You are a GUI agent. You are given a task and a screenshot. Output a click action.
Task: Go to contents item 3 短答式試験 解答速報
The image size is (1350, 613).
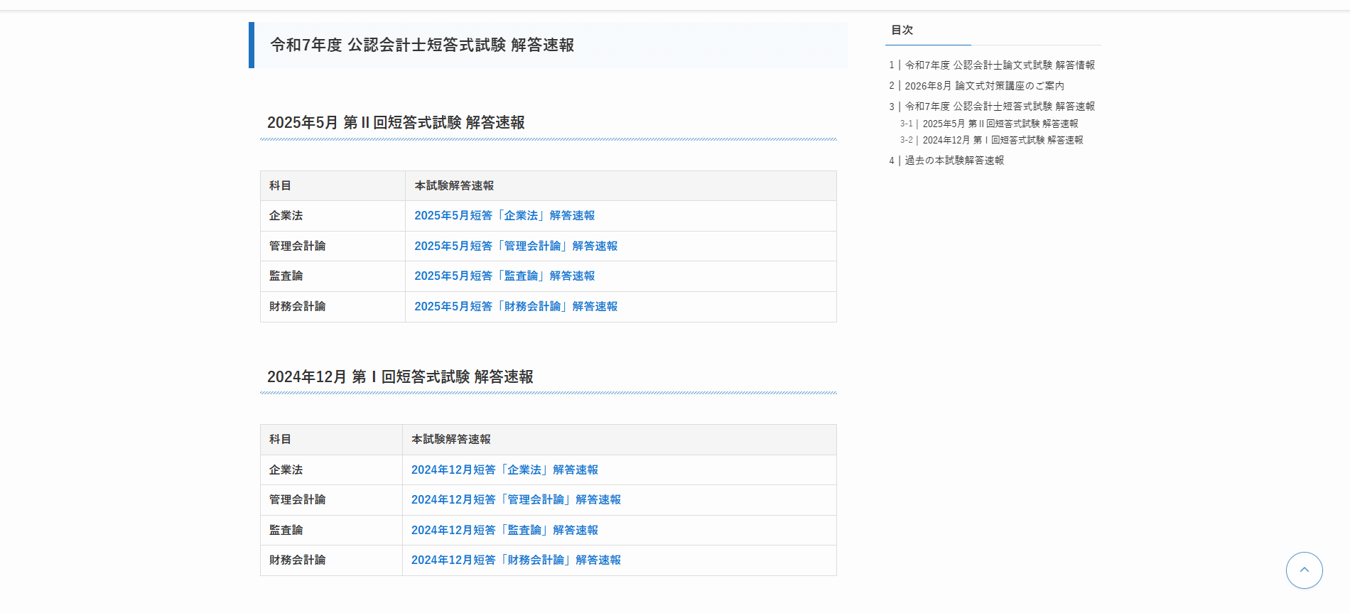999,107
